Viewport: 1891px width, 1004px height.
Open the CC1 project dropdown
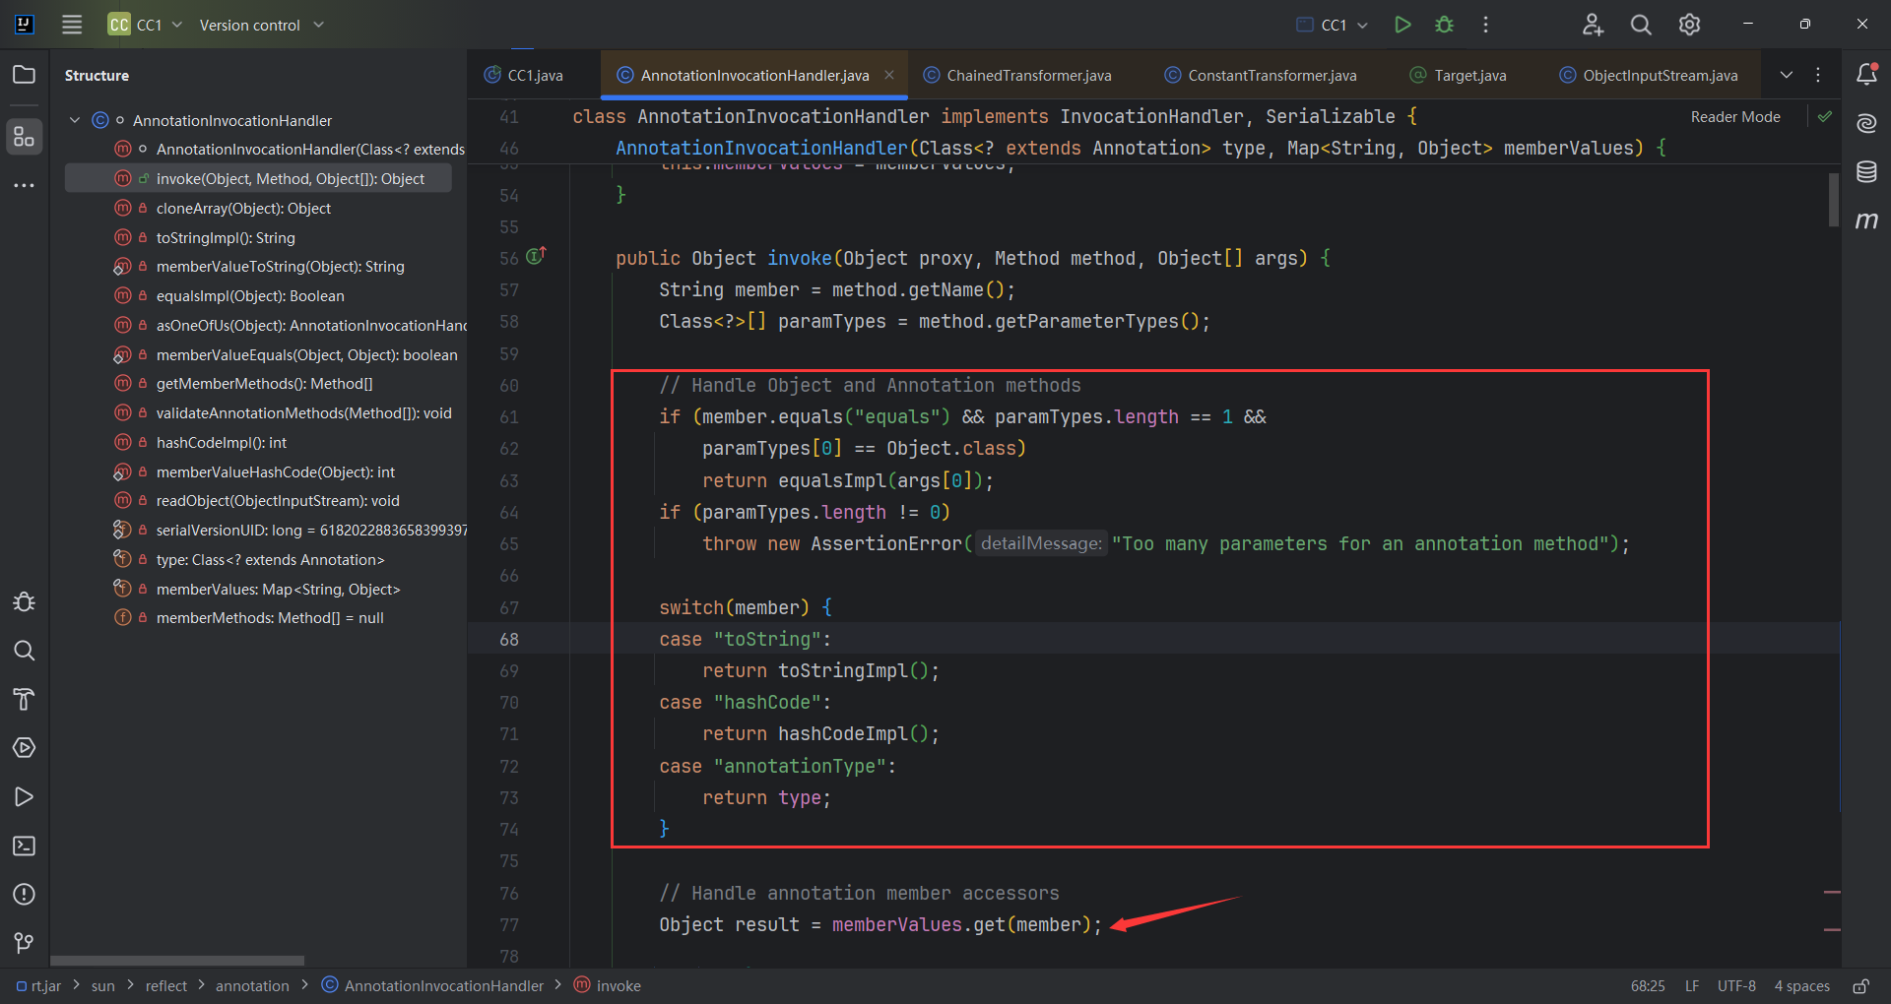click(x=145, y=25)
